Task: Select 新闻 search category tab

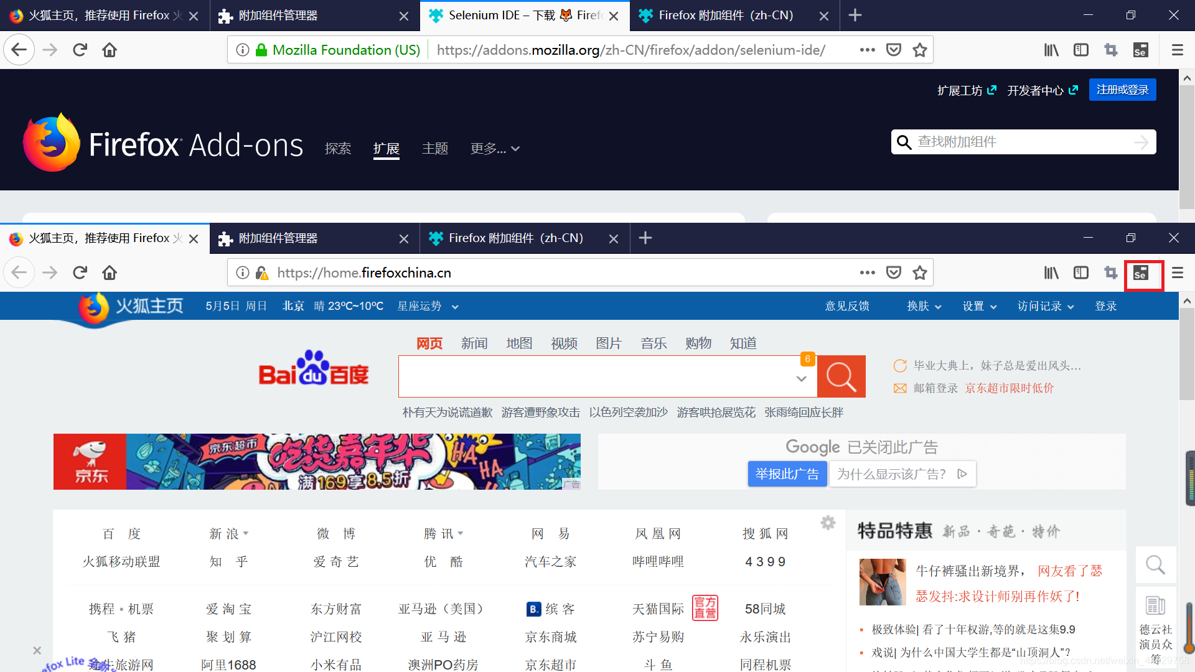Action: pyautogui.click(x=474, y=343)
